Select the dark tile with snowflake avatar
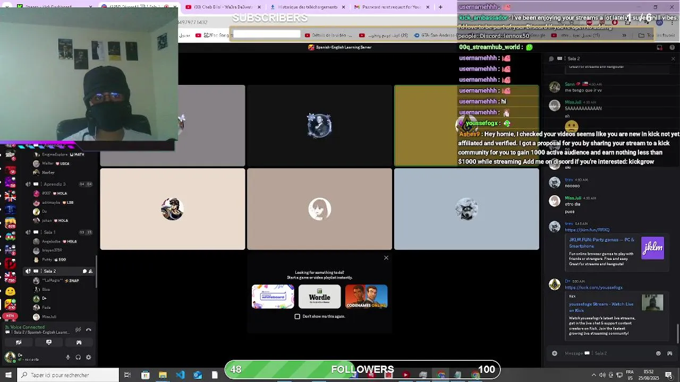This screenshot has width=680, height=382. 319,126
